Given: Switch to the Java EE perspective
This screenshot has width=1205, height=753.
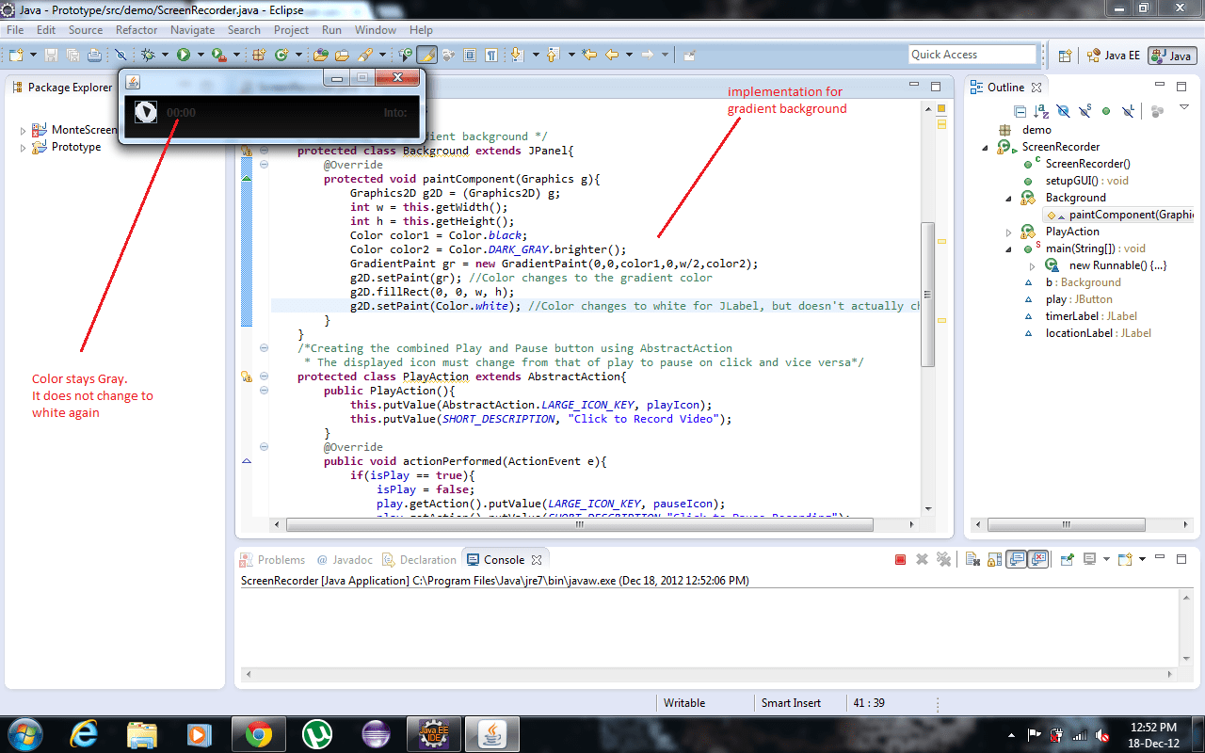Looking at the screenshot, I should point(1114,55).
